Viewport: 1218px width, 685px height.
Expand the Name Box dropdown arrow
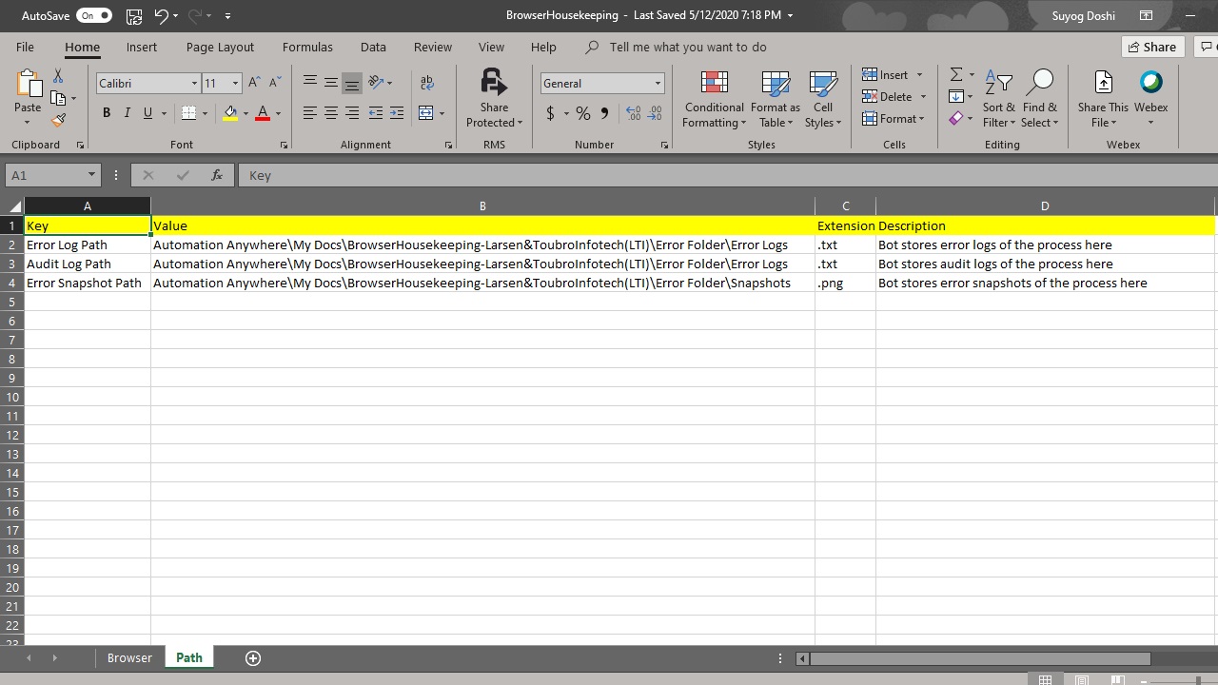91,175
